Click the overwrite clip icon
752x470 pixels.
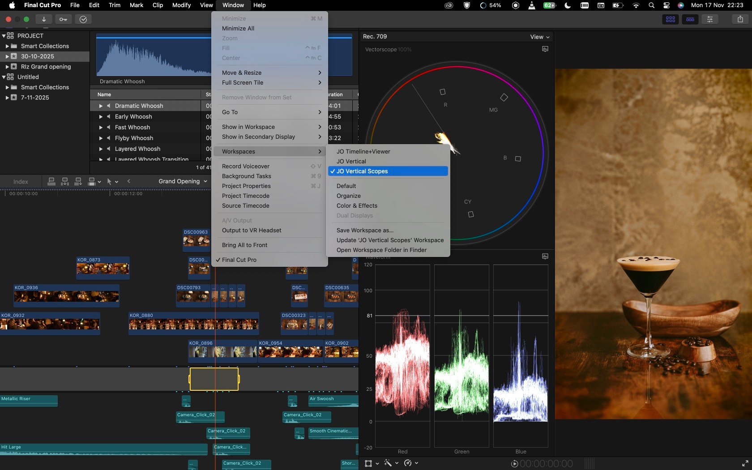tap(92, 181)
